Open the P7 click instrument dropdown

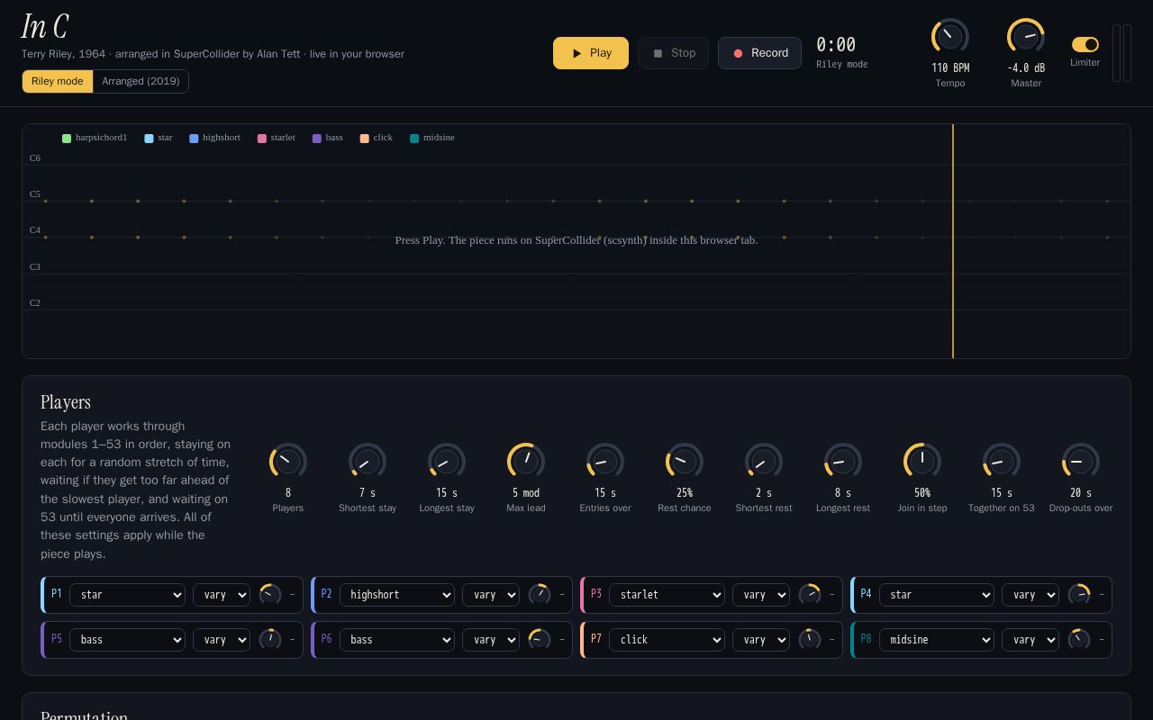click(667, 640)
